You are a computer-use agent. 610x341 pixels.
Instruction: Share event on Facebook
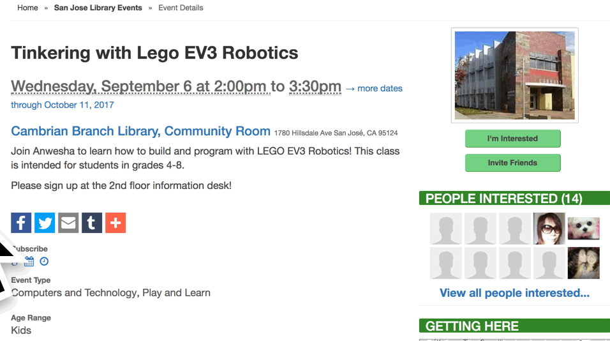21,223
